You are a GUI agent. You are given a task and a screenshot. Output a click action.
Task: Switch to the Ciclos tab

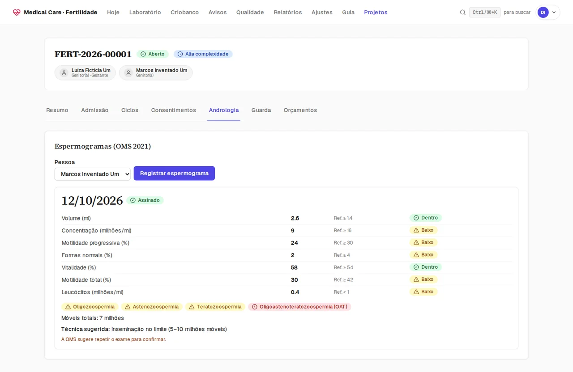pyautogui.click(x=130, y=110)
